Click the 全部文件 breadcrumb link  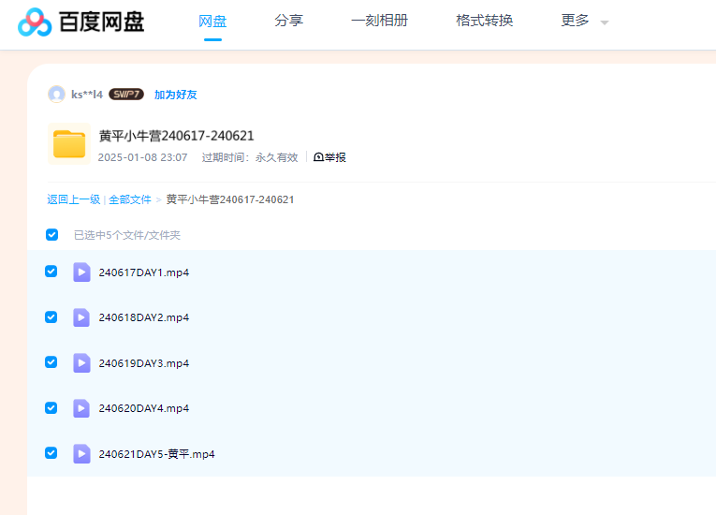[130, 199]
